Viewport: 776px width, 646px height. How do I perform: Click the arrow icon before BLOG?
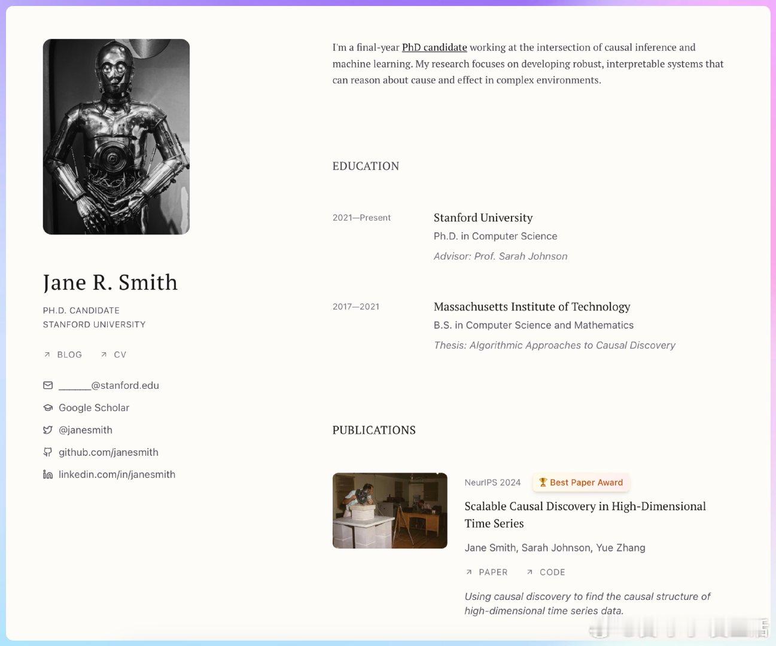[x=47, y=355]
